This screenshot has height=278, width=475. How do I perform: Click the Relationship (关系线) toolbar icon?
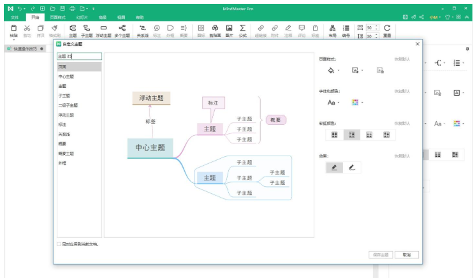tap(143, 30)
